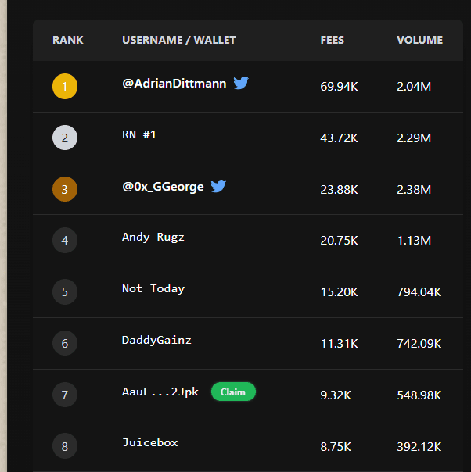This screenshot has height=472, width=471.
Task: Click the Twitter icon beside @AdrianDittmann
Action: pyautogui.click(x=241, y=83)
